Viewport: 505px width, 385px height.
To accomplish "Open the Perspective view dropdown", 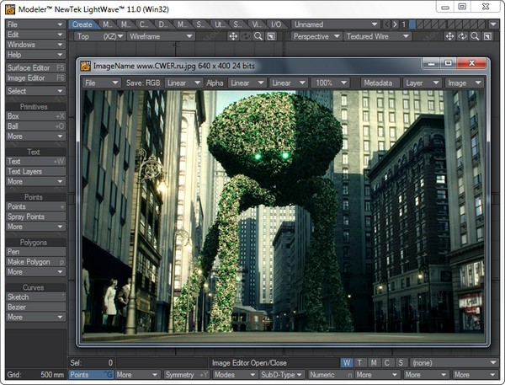I will [x=316, y=36].
